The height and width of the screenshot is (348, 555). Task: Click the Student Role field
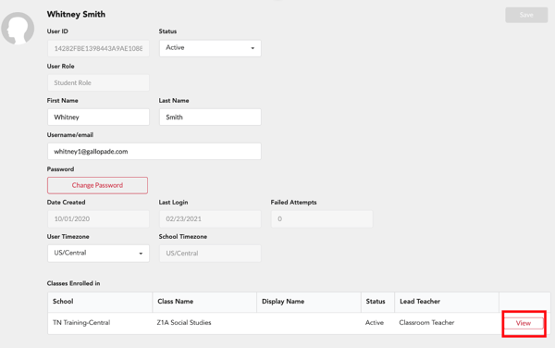click(x=98, y=83)
